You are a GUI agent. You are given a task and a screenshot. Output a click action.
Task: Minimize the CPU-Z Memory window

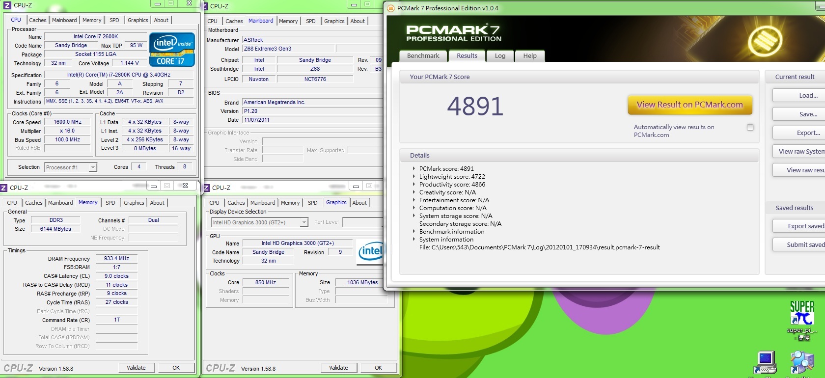click(154, 186)
